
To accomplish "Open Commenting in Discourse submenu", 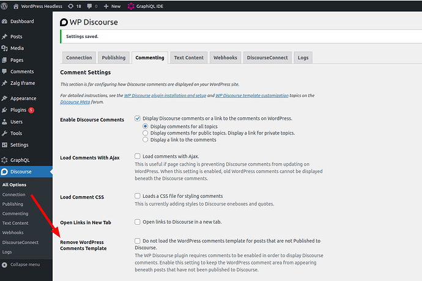I will 15,214.
